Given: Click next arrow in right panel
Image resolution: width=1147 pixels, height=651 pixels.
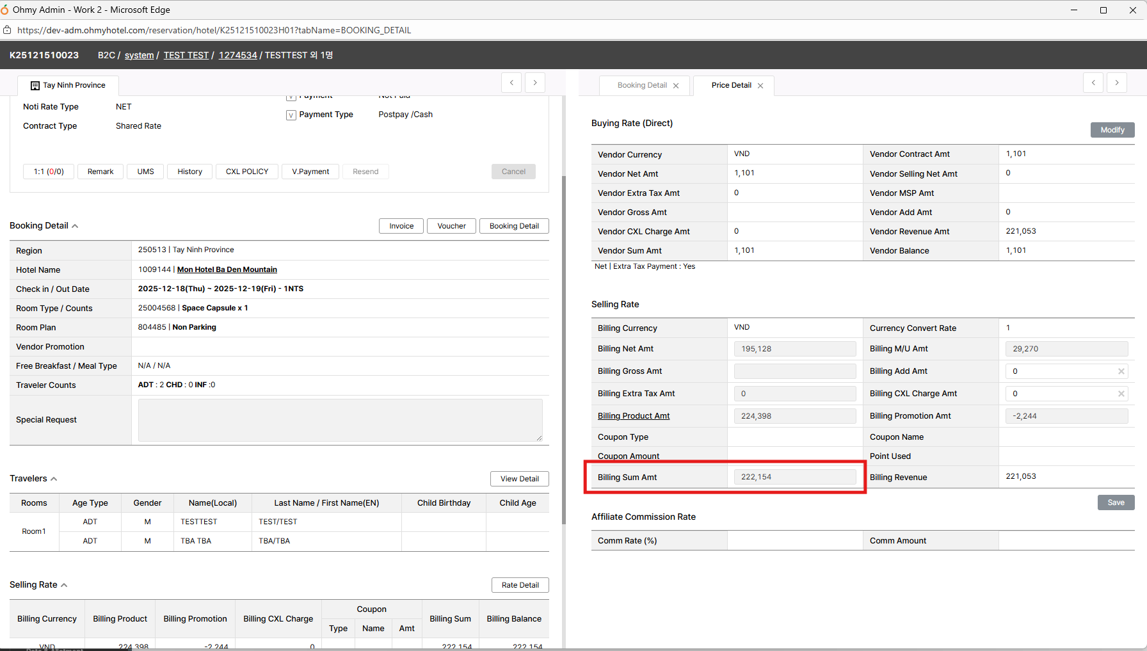Looking at the screenshot, I should (1117, 83).
